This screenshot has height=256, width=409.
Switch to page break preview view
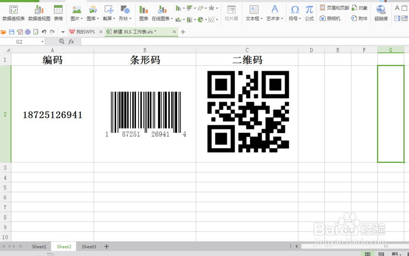381,254
